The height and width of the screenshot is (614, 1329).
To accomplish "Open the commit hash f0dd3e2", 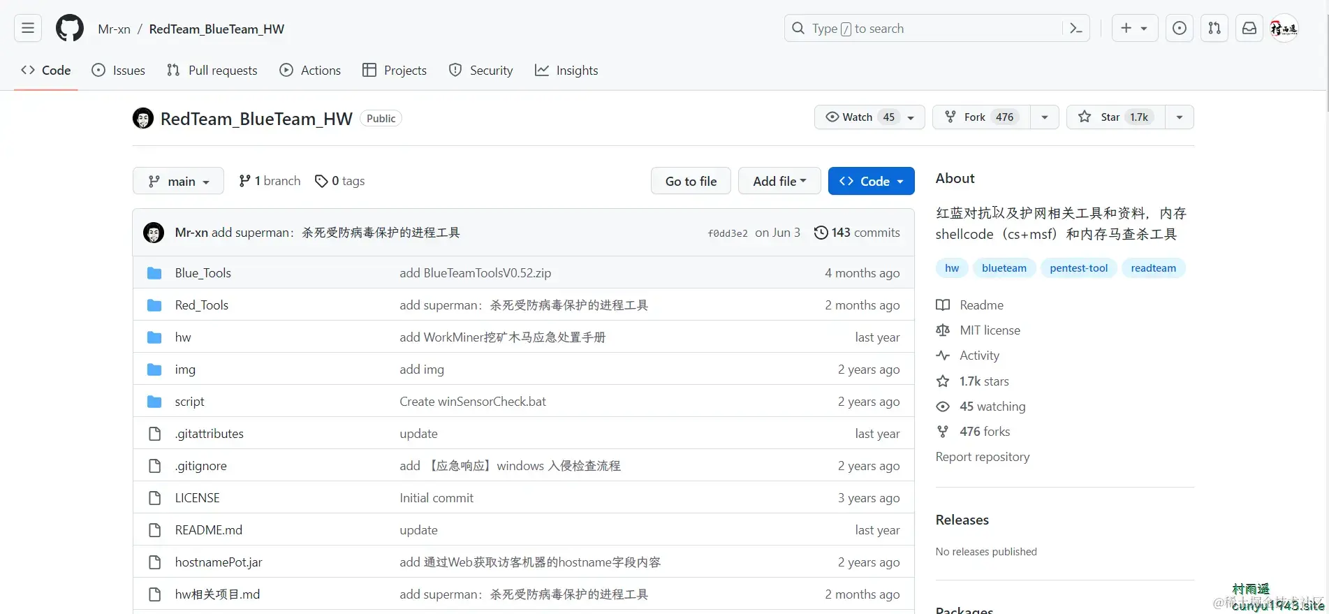I will [728, 233].
